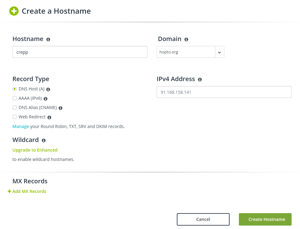Click the green plus icon beside Create a Hostname
The image size is (300, 229).
(14, 11)
